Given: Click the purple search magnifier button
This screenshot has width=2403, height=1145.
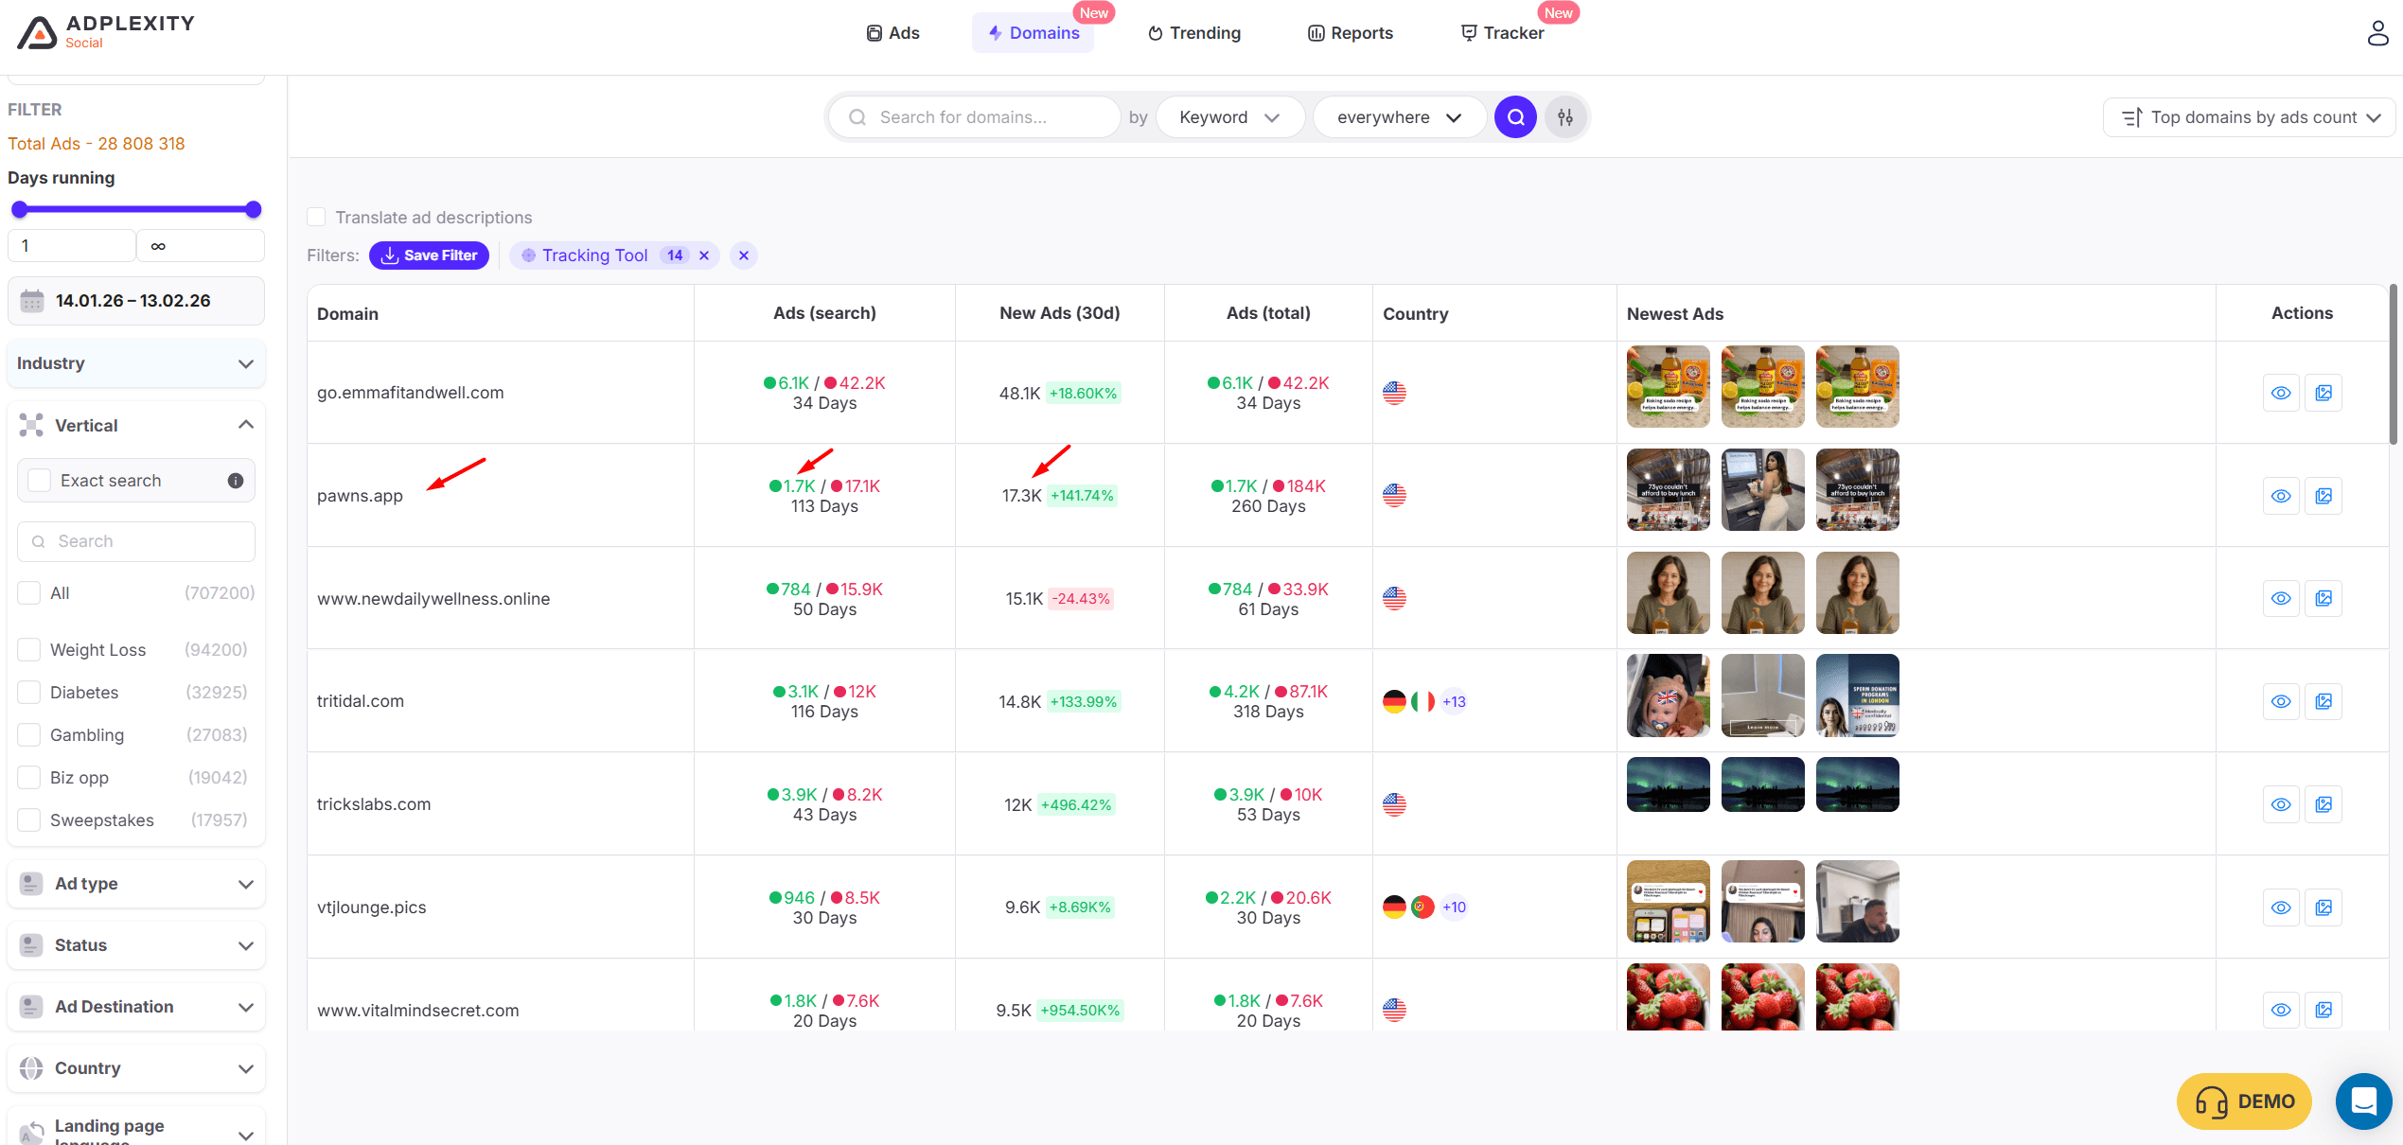Looking at the screenshot, I should (x=1515, y=117).
